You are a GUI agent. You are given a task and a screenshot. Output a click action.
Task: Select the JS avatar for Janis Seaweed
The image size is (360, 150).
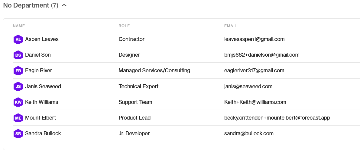tap(18, 86)
